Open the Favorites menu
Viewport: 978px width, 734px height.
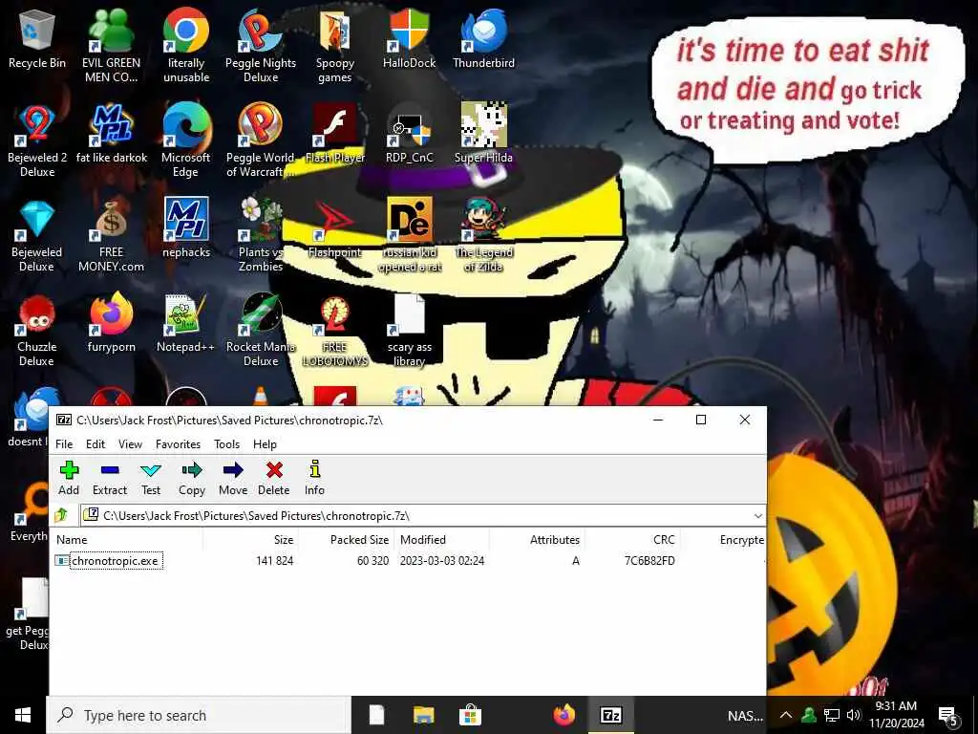tap(179, 444)
